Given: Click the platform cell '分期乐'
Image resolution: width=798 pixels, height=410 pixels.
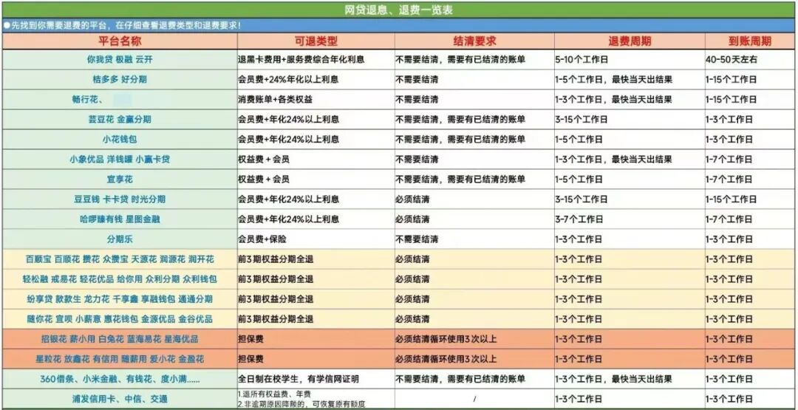Looking at the screenshot, I should 120,239.
